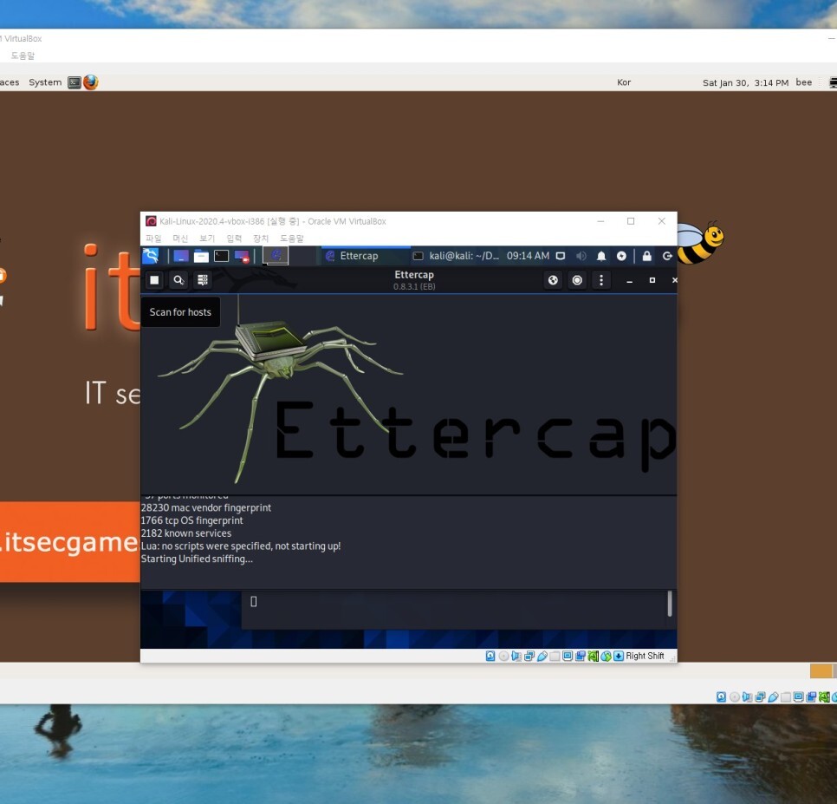Launch the terminal icon in bee-box top panel
Image resolution: width=837 pixels, height=804 pixels.
[x=75, y=82]
